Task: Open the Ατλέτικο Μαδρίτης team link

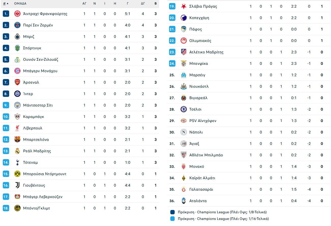Action: 206,52
